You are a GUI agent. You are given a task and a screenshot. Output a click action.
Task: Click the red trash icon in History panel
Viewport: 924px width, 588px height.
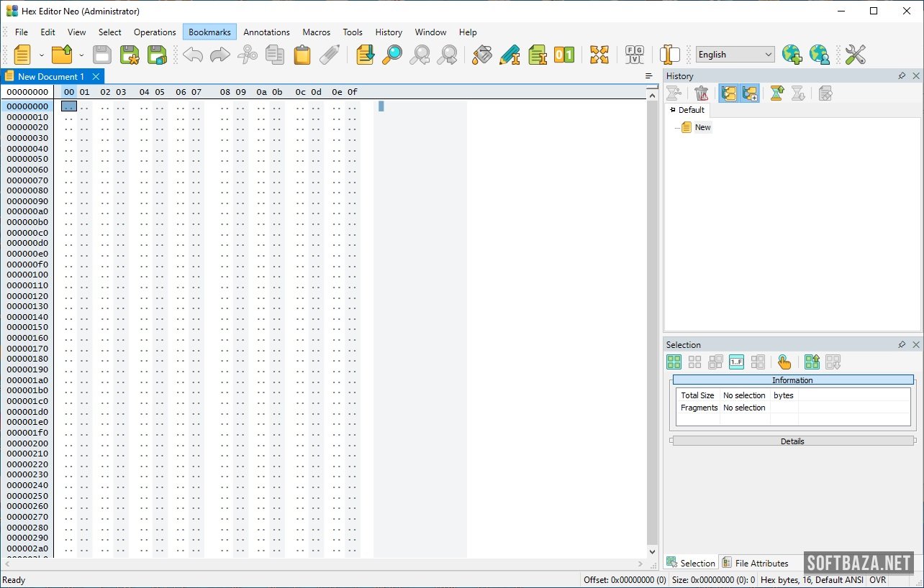click(x=701, y=93)
